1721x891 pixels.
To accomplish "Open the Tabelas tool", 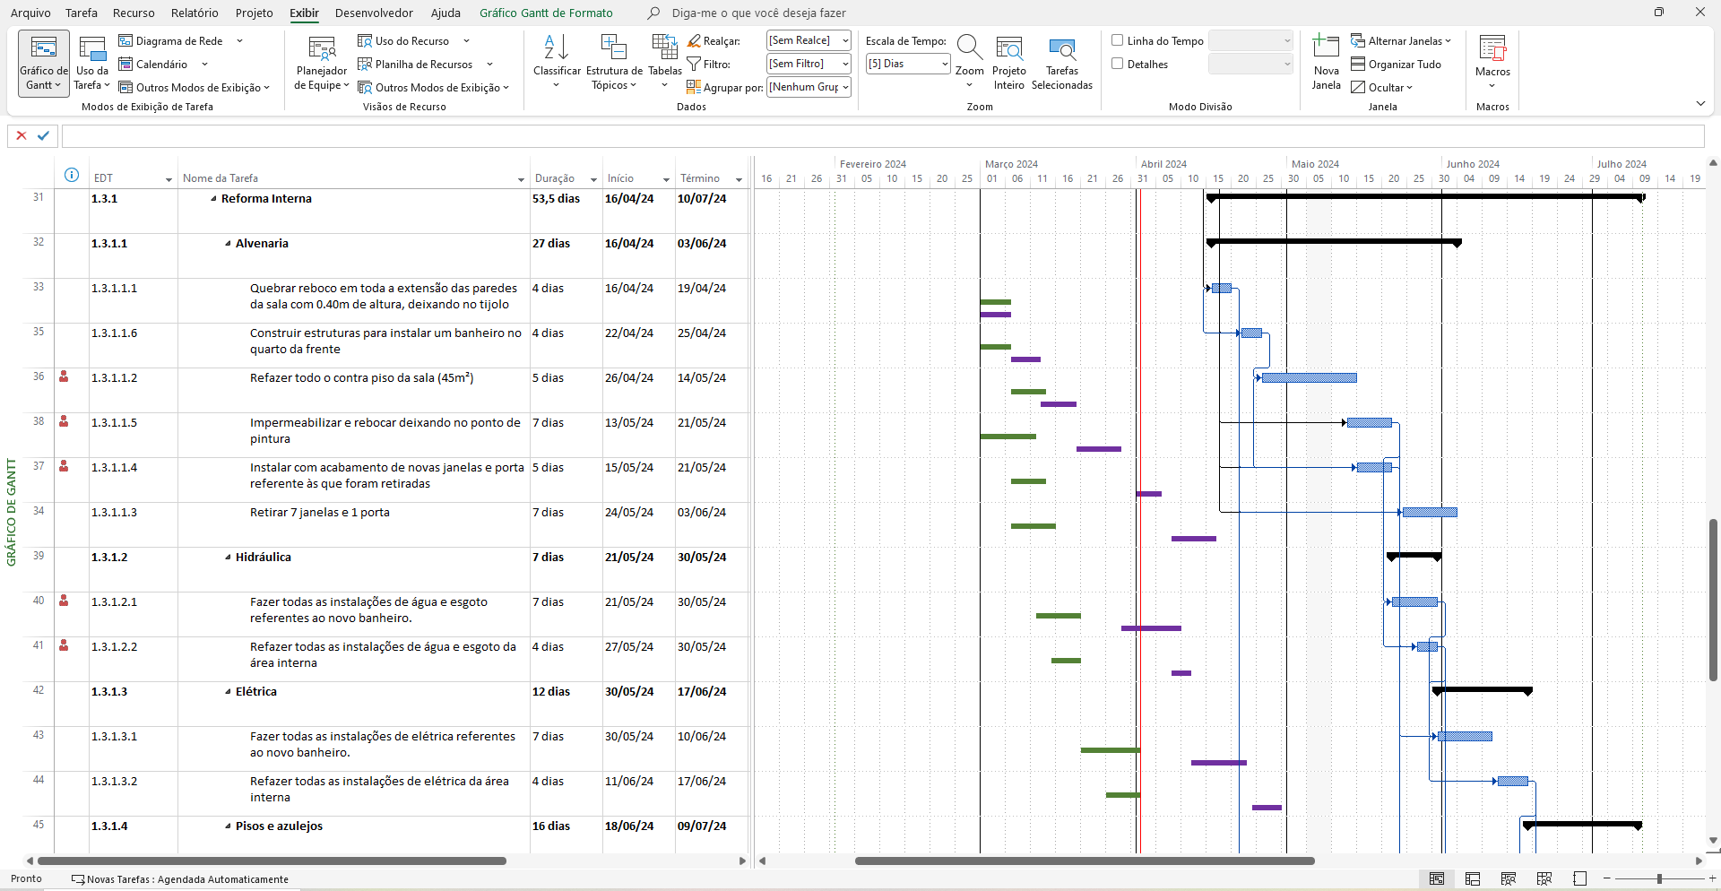I will pyautogui.click(x=665, y=61).
